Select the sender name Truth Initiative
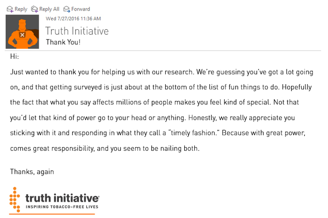This screenshot has height=218, width=328. click(77, 31)
